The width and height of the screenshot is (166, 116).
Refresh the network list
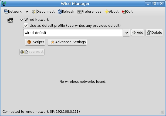point(66,12)
